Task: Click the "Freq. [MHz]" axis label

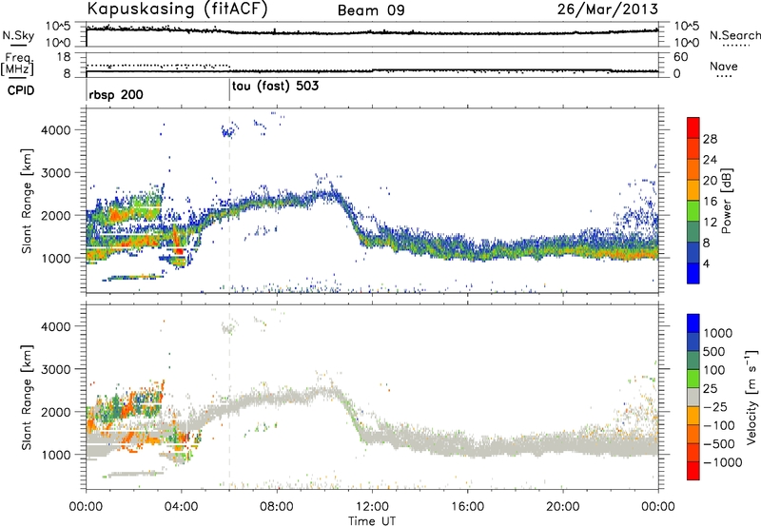Action: [18, 65]
